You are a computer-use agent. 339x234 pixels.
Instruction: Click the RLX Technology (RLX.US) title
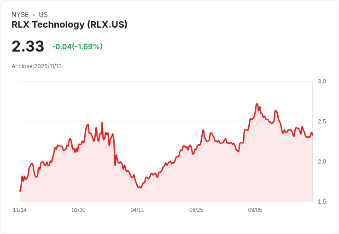pos(70,25)
